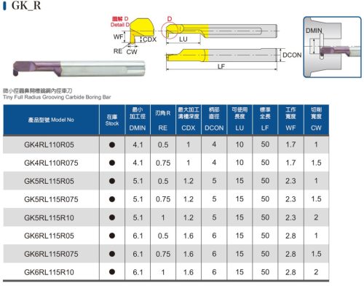Click the WF label in the detail drawing

(118, 36)
